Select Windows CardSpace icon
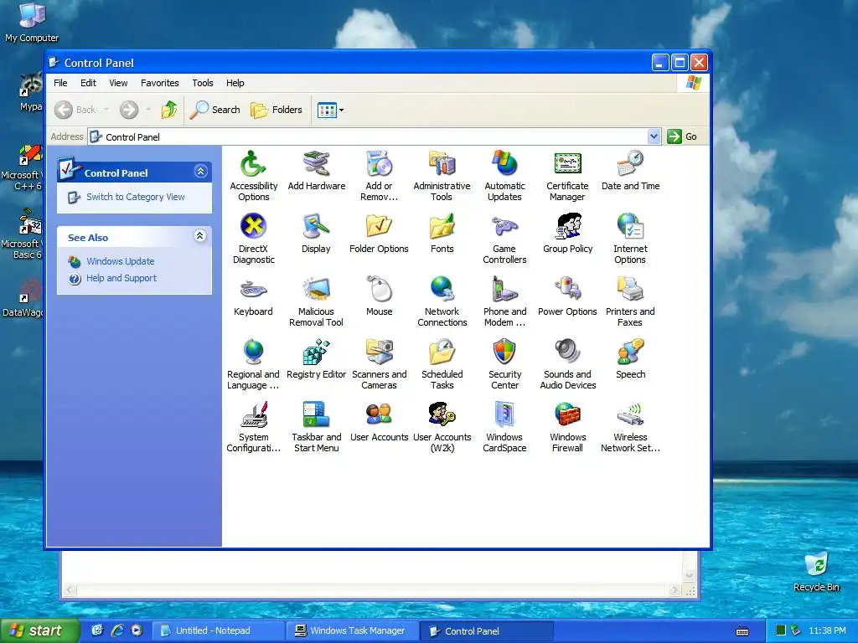This screenshot has width=858, height=643. coord(504,426)
